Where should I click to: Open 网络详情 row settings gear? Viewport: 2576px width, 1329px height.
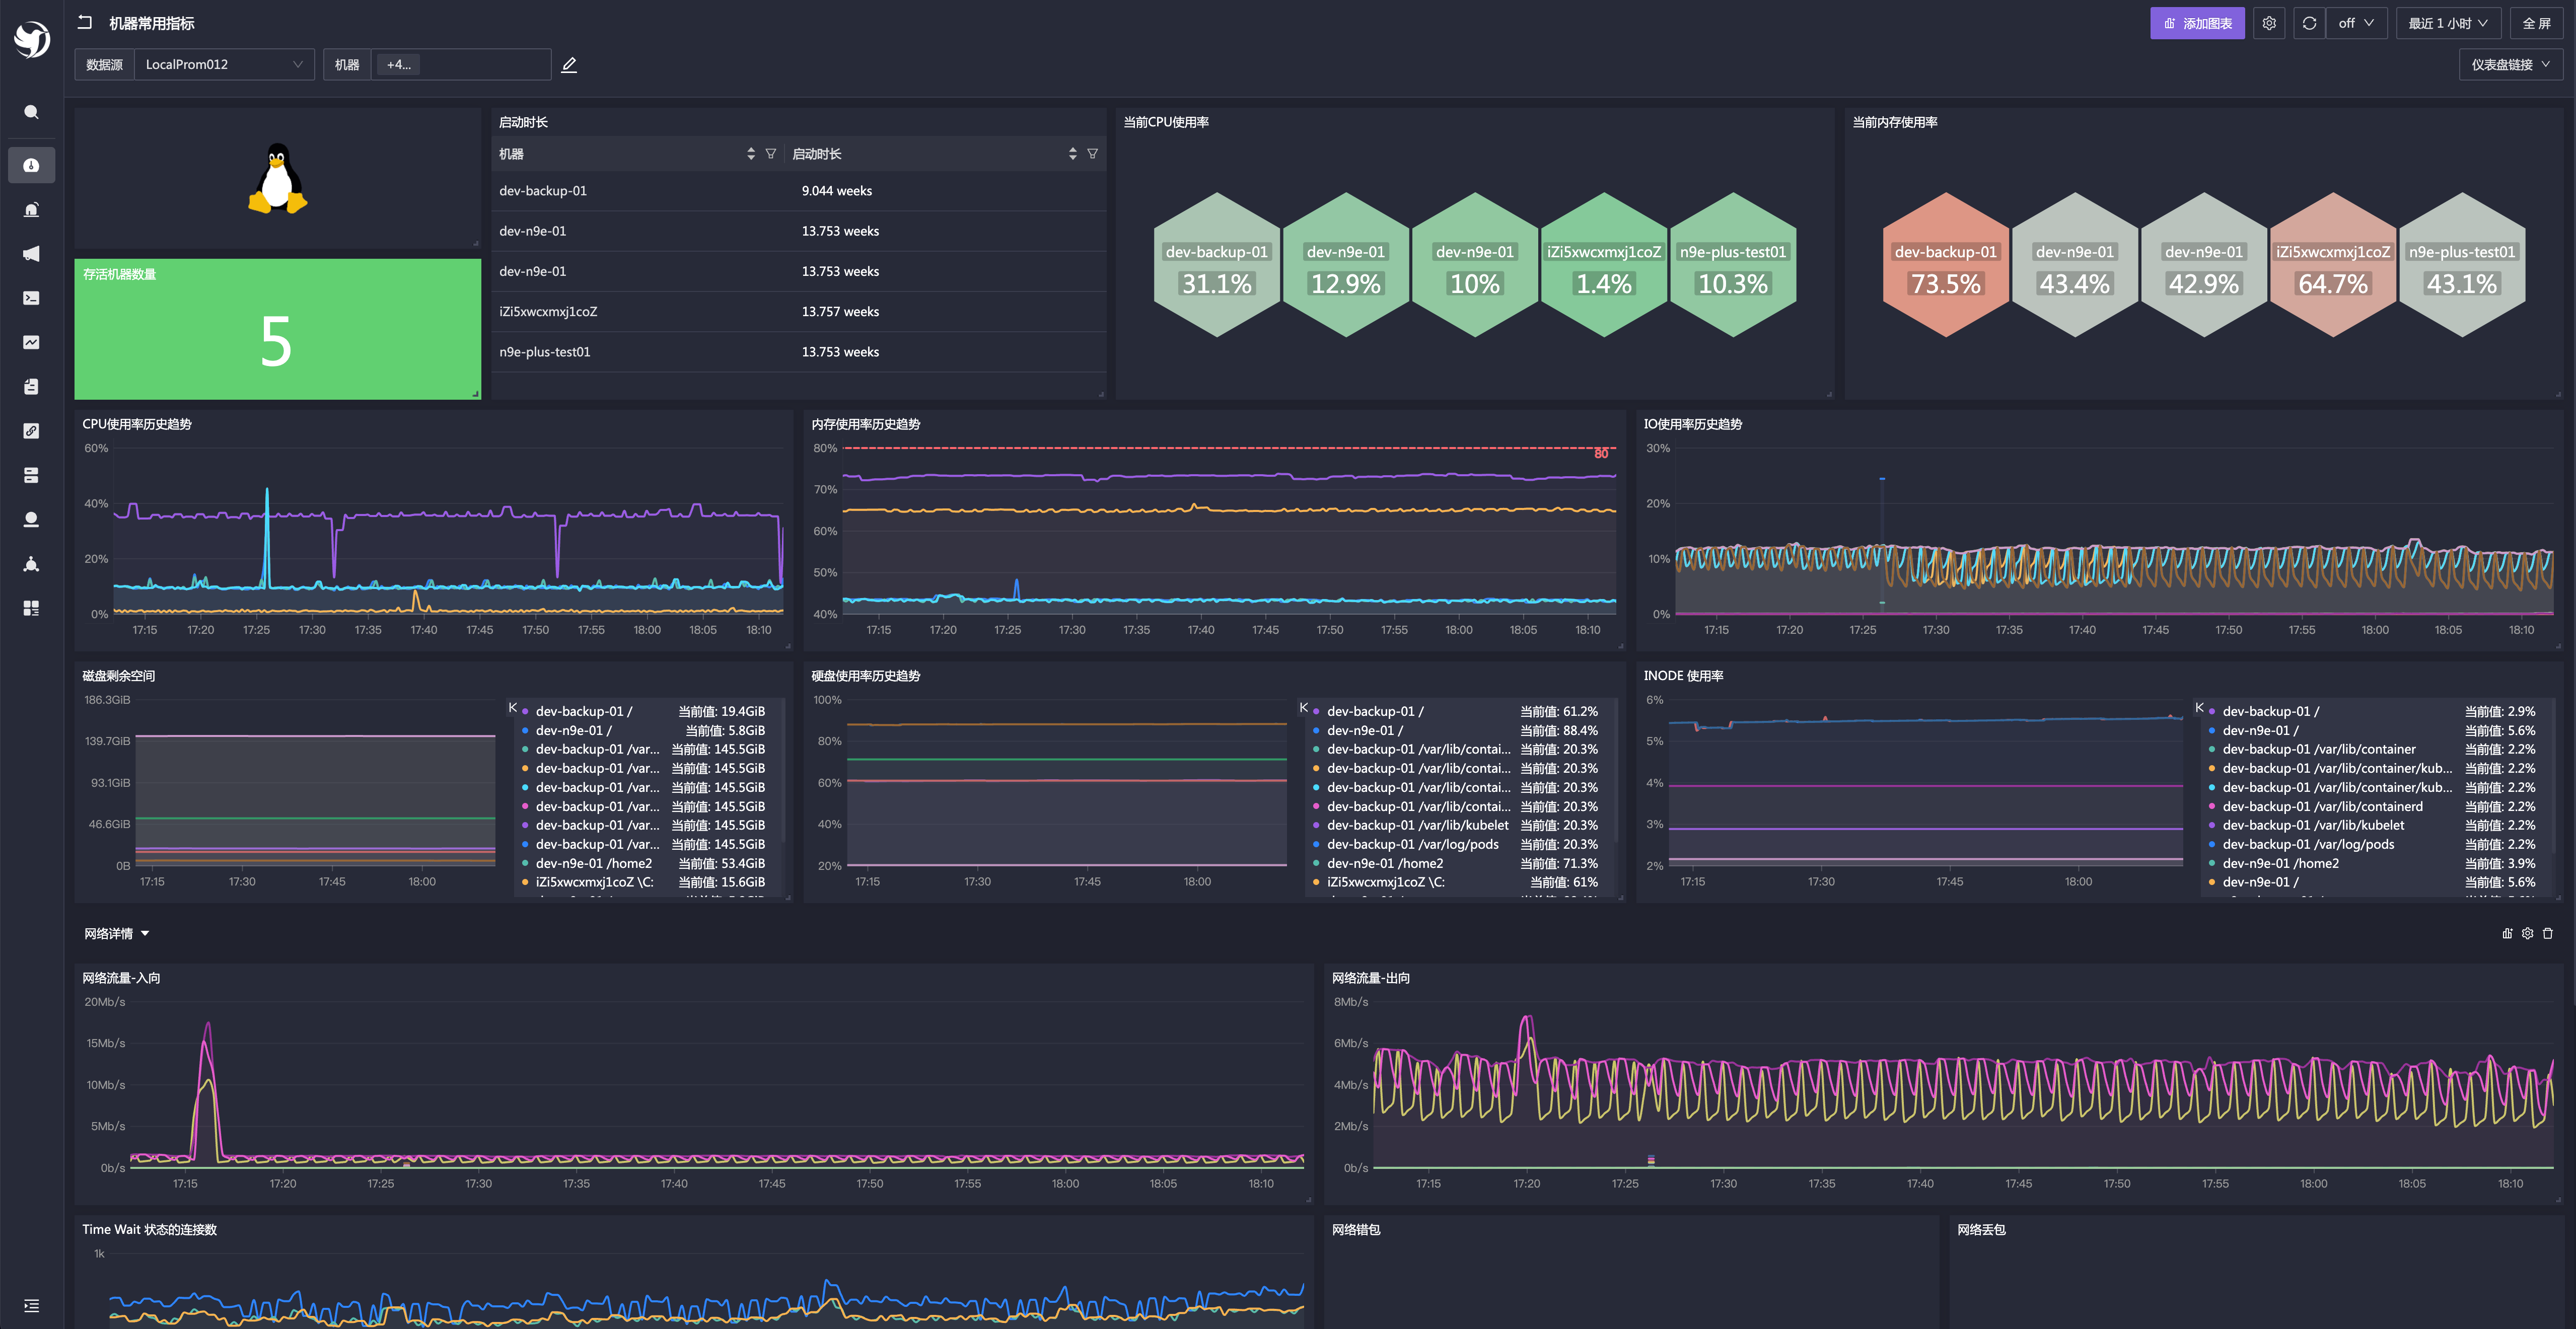tap(2527, 933)
